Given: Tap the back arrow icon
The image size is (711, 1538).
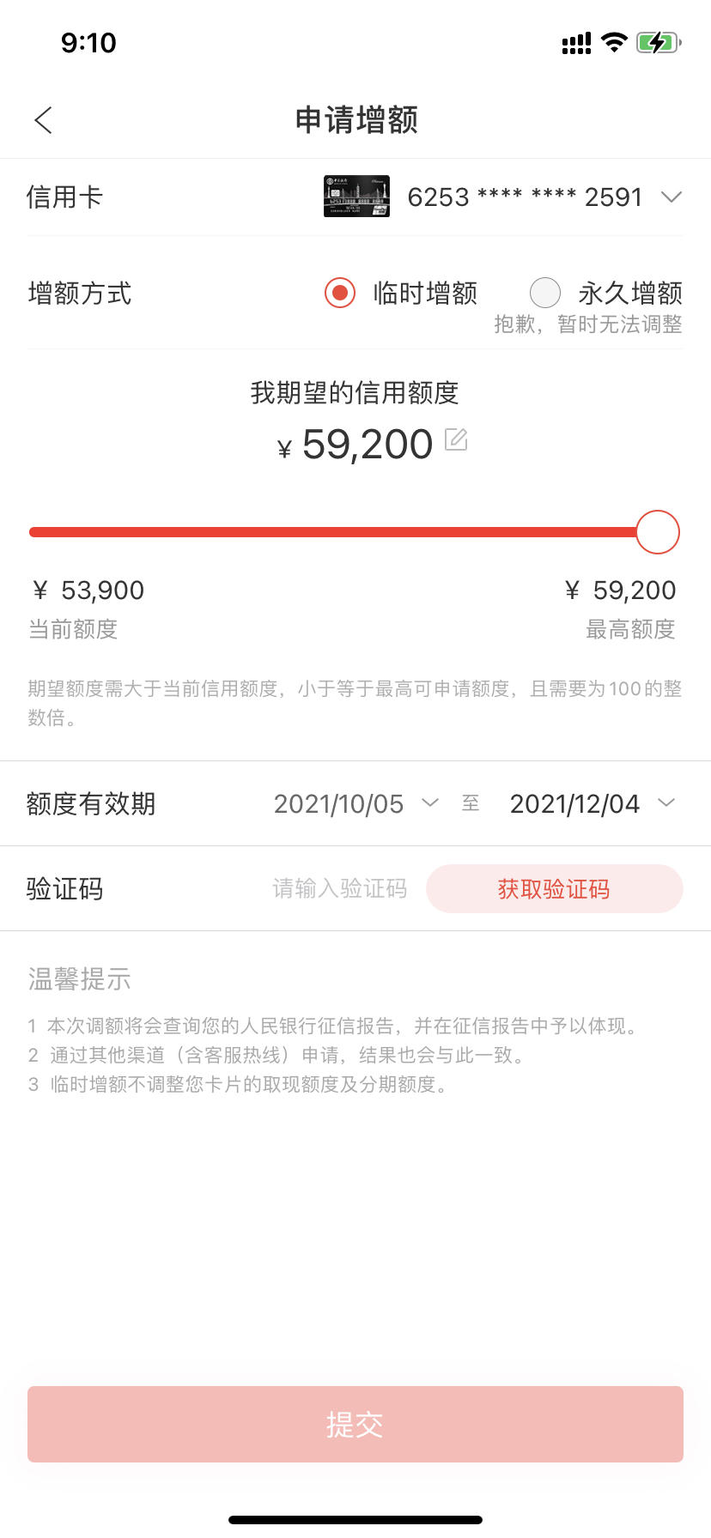Looking at the screenshot, I should click(44, 120).
